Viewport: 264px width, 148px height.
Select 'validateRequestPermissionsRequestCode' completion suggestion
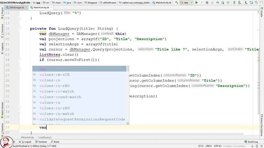point(79,119)
